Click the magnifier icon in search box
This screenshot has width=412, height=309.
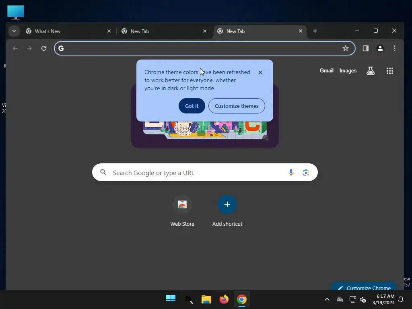click(x=103, y=172)
